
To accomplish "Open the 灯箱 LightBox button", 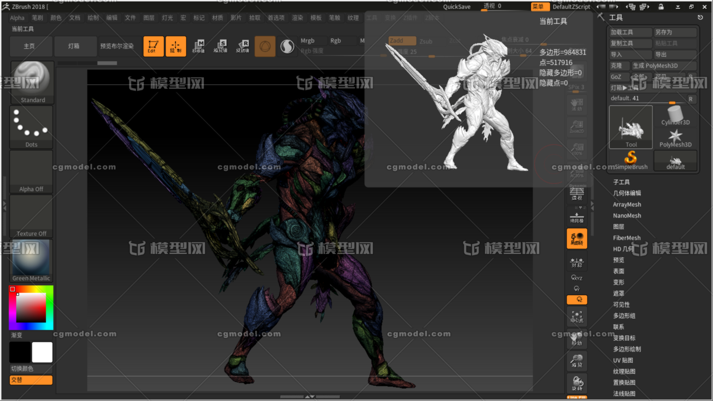I will [74, 46].
